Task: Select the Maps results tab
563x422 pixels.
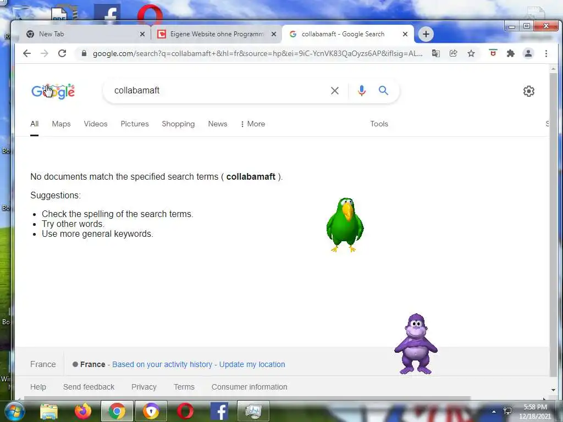Action: (x=62, y=124)
